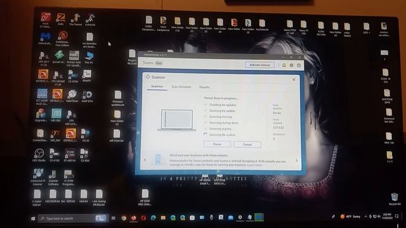Select the MD-380 desktop shortcut
Screen dimensions: 406x228
pos(56,115)
